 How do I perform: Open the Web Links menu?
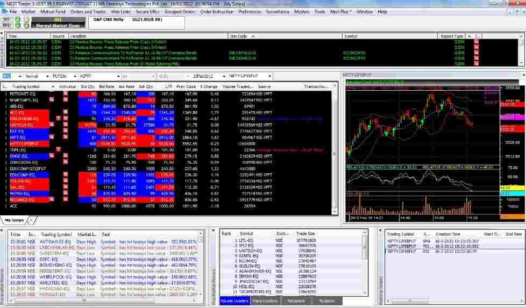[121, 11]
